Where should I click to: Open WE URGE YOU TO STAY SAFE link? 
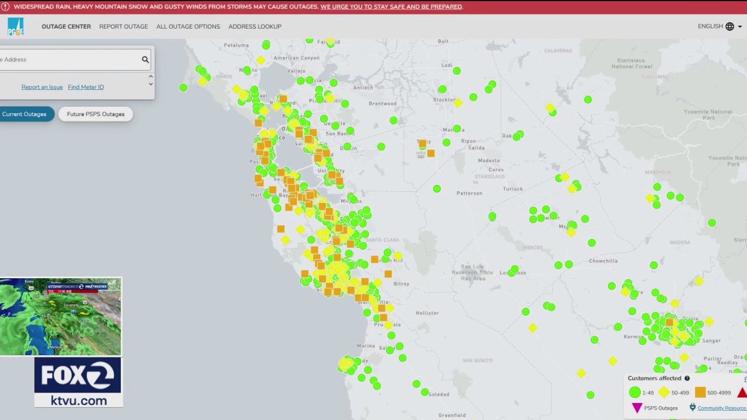[x=391, y=6]
